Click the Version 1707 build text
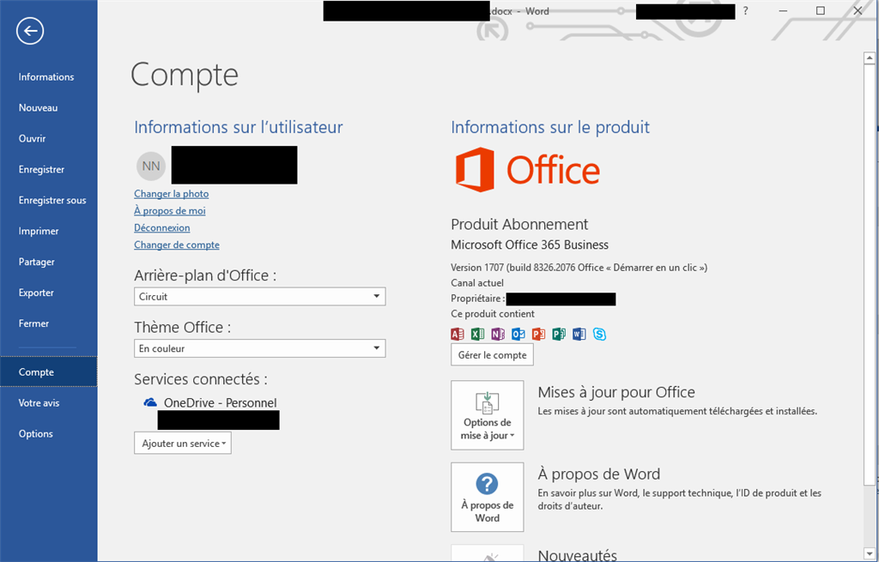This screenshot has width=879, height=562. coord(579,268)
